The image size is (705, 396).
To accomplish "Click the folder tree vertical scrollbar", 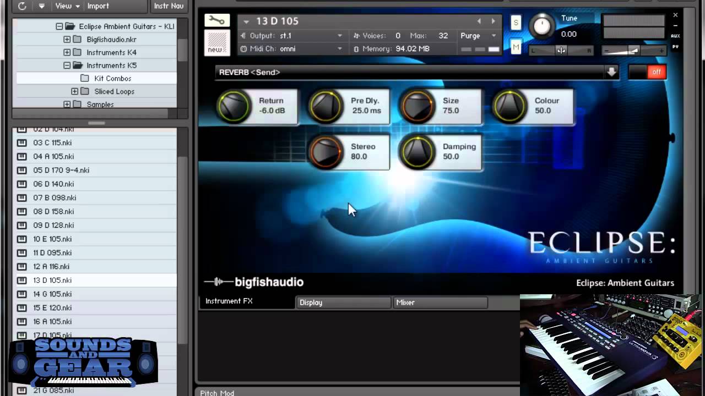I will tap(182, 51).
